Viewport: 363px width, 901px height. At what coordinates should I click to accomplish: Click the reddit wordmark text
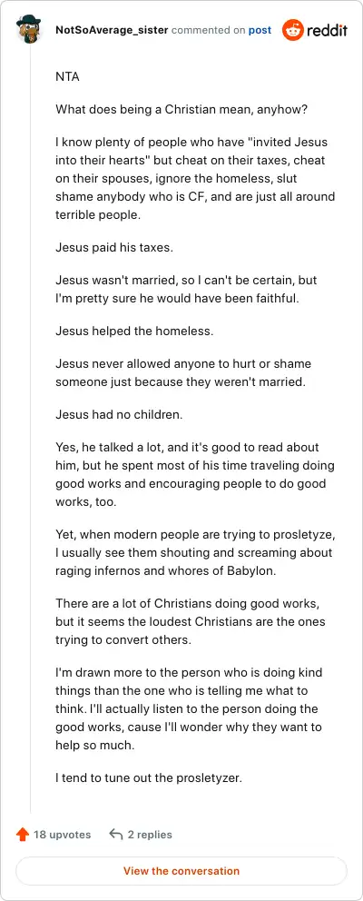coord(327,31)
